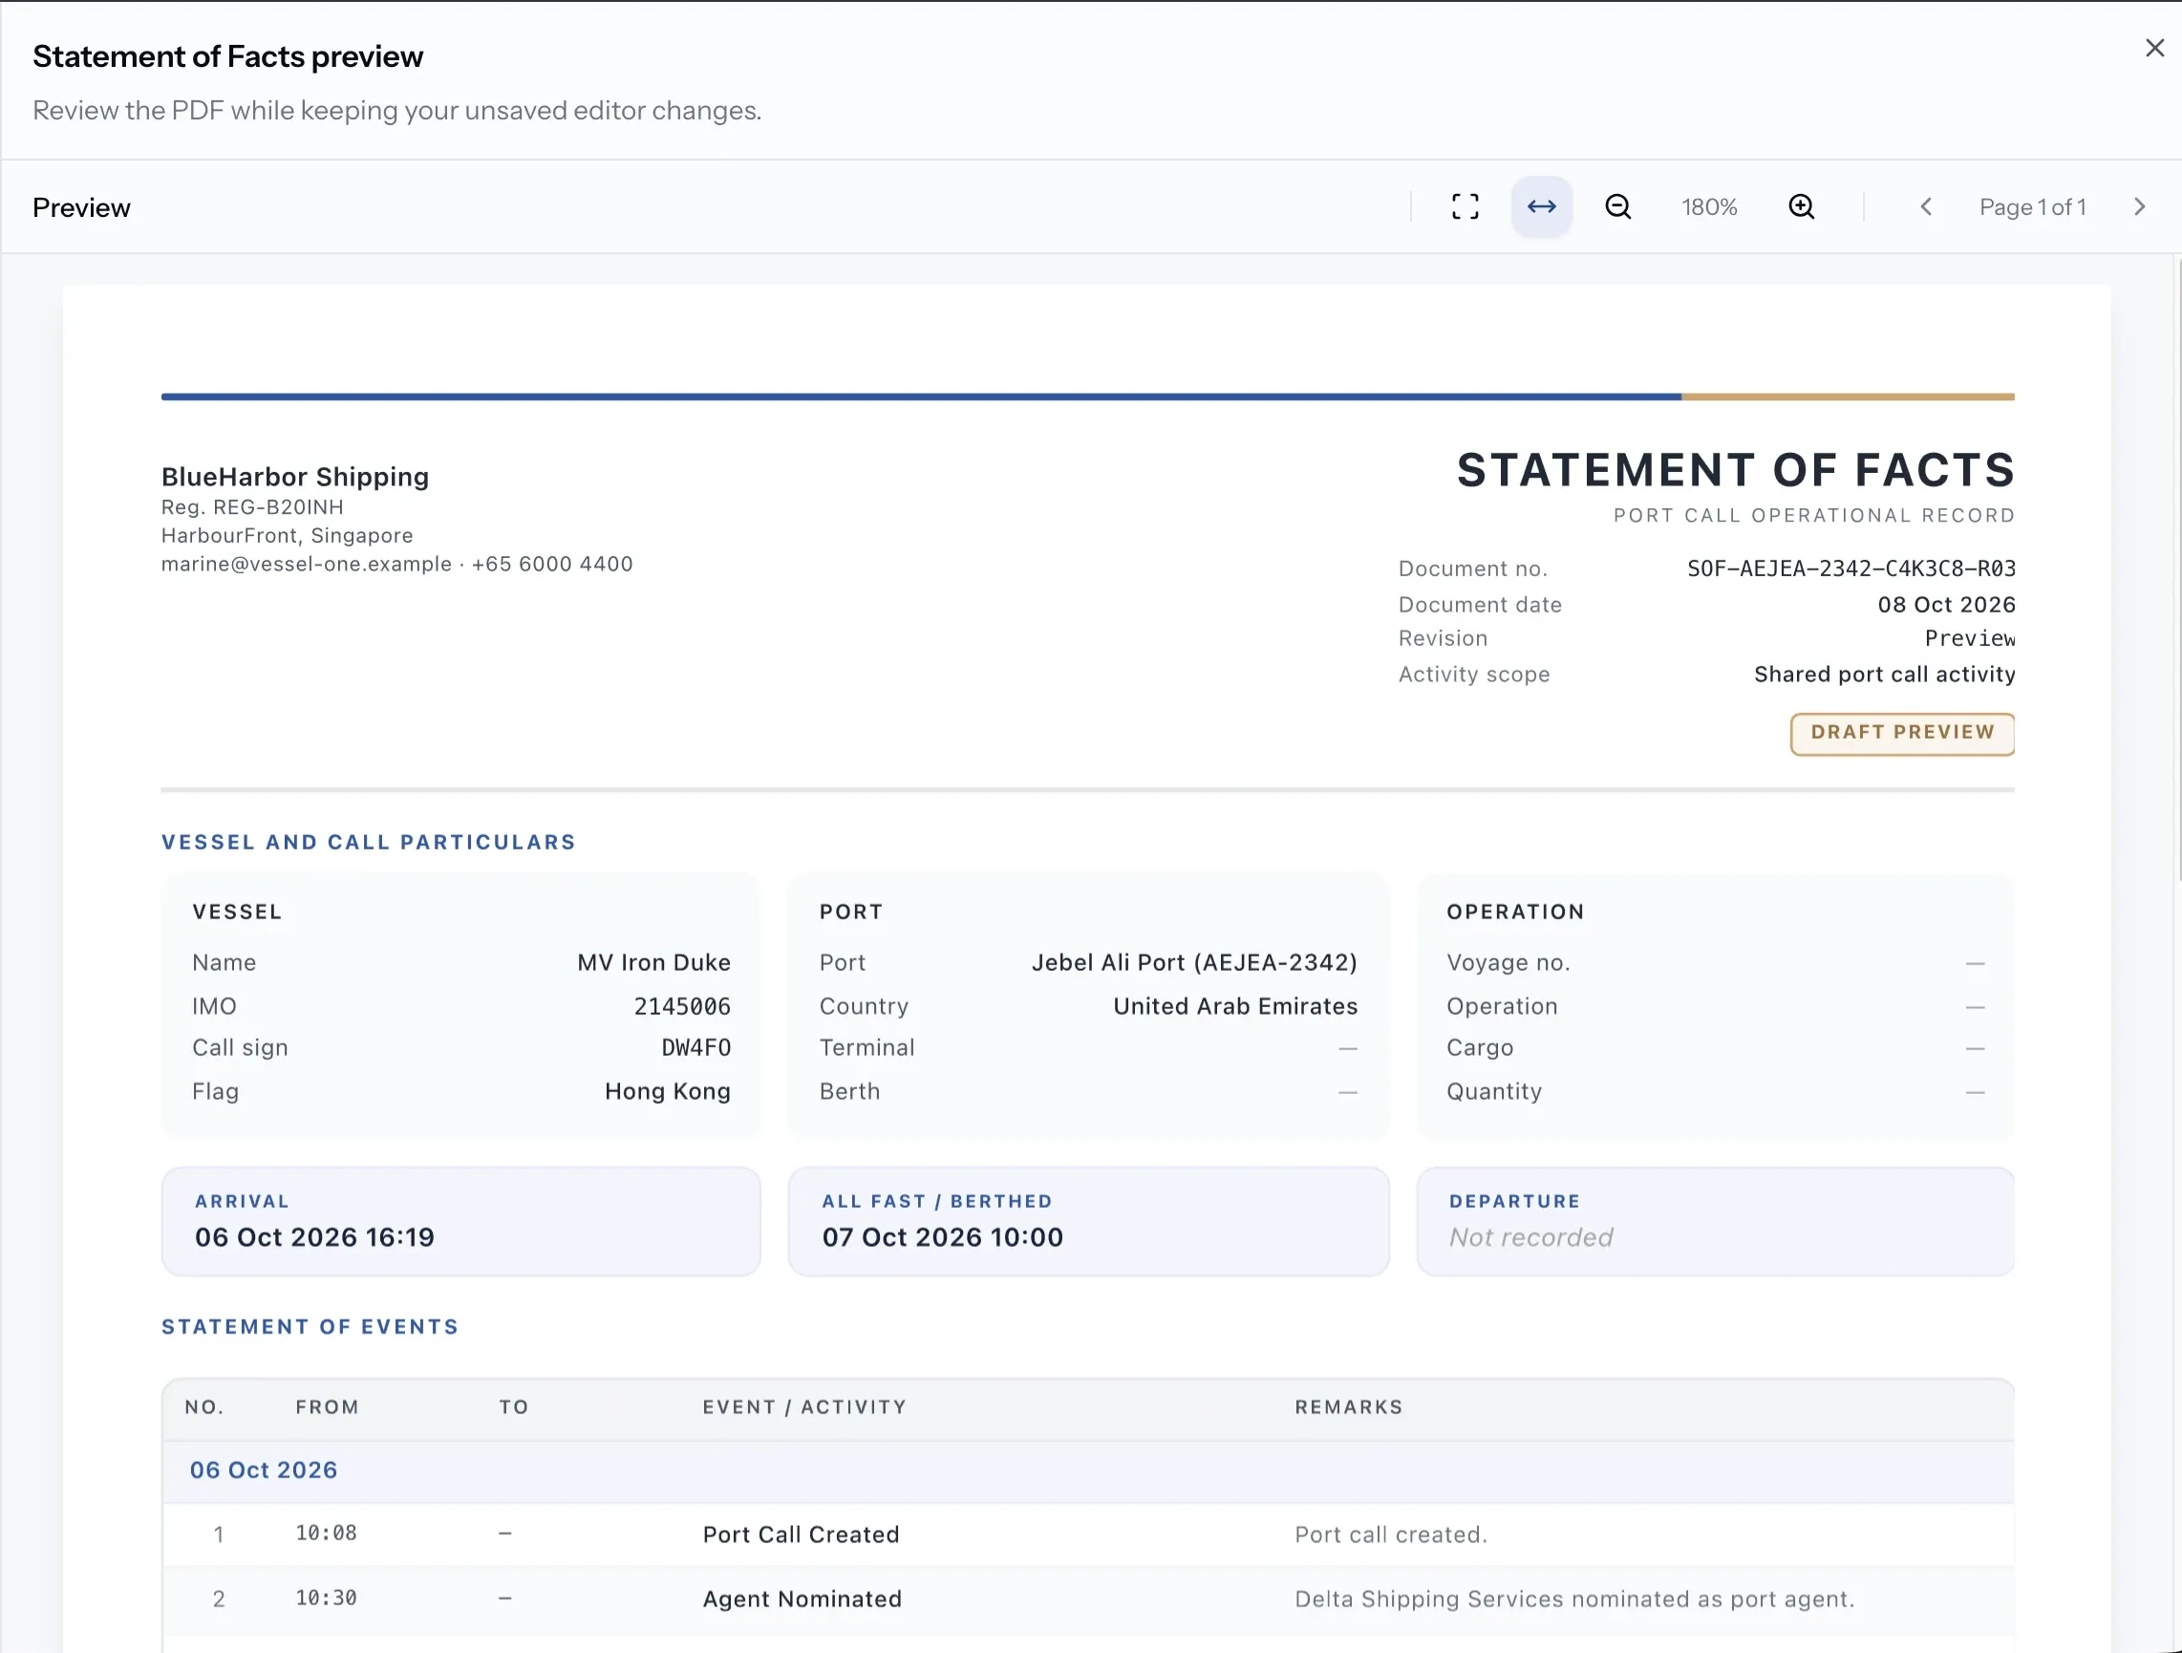Click the STATEMENT OF FACTS title
The width and height of the screenshot is (2182, 1653).
pos(1735,471)
